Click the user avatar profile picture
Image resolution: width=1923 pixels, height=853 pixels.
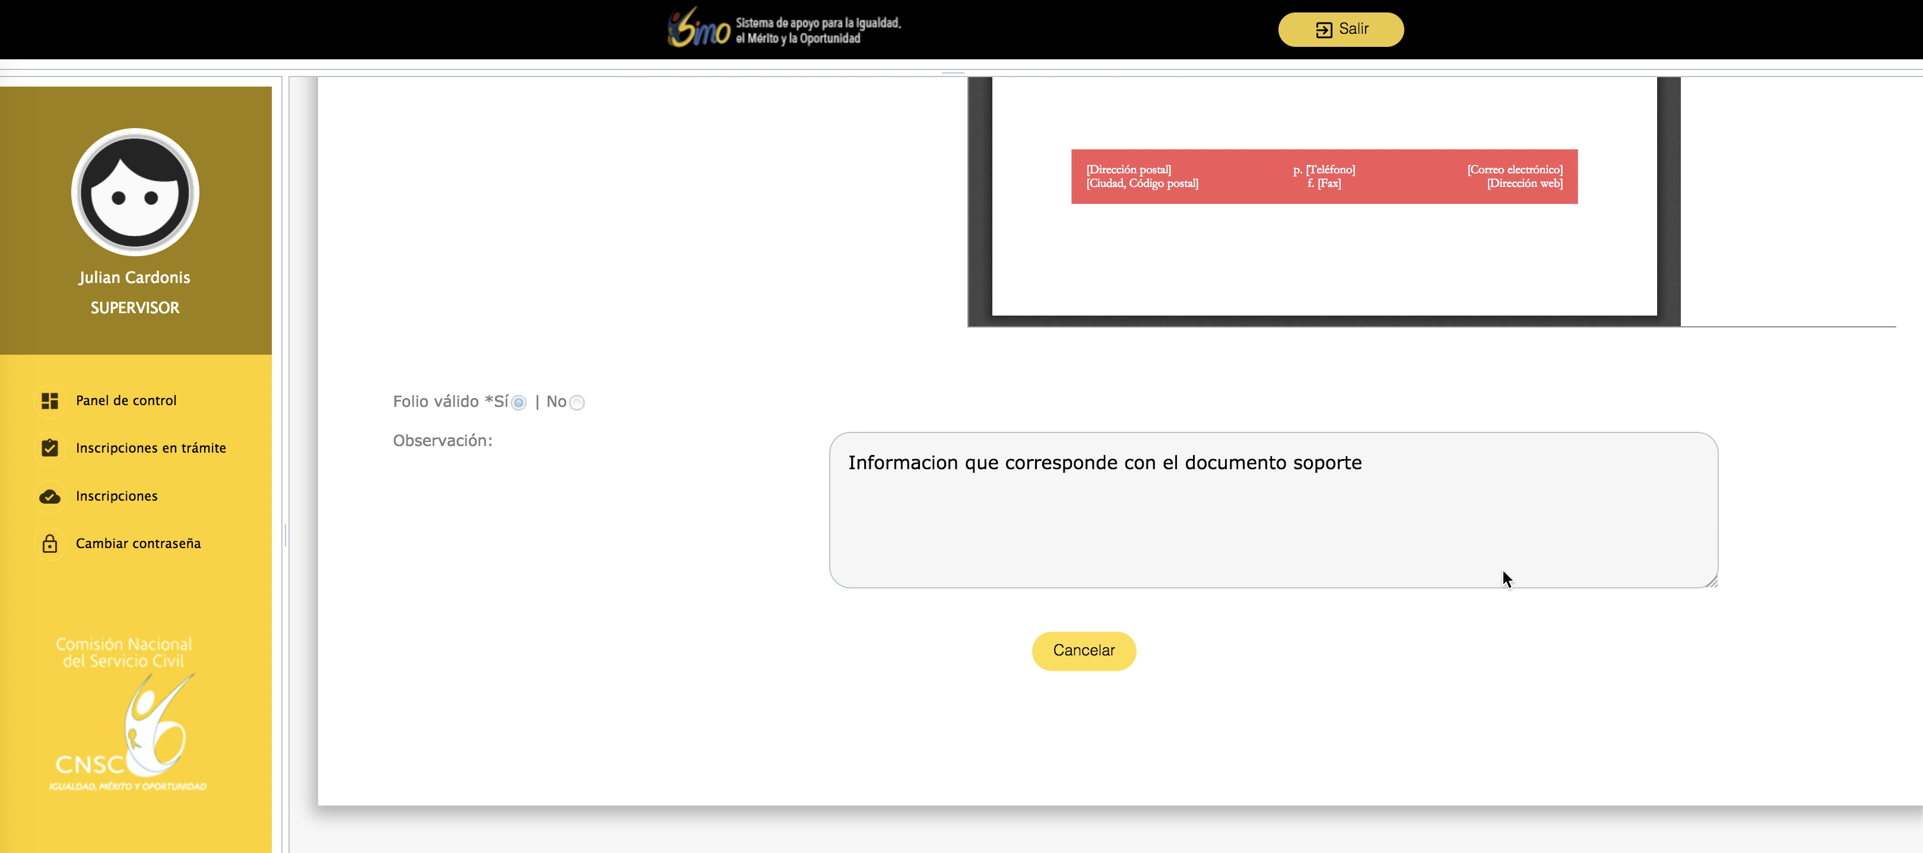click(x=135, y=193)
